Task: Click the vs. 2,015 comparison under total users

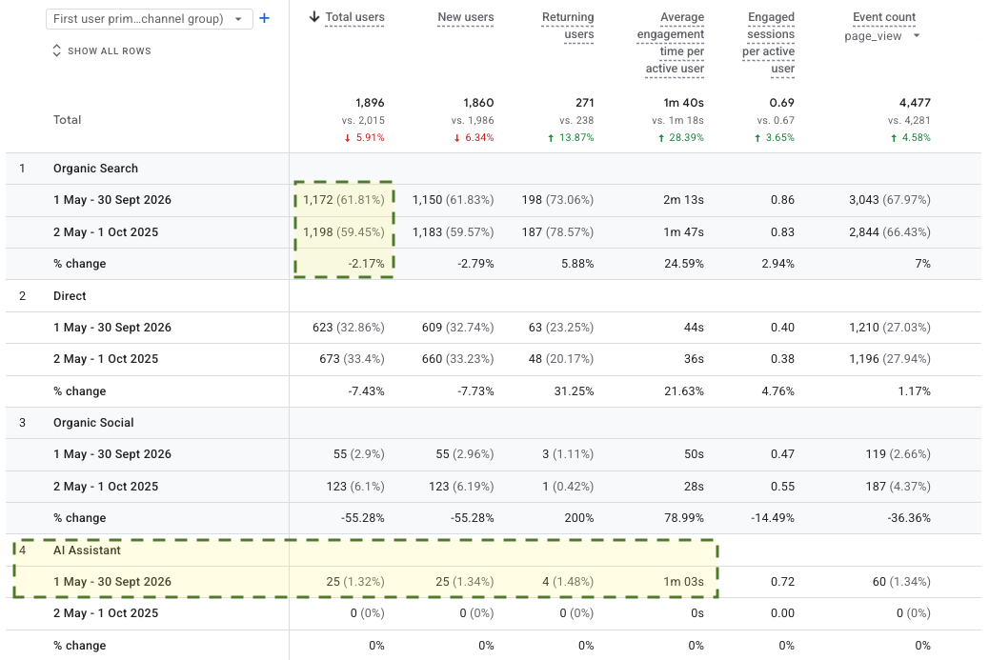Action: [x=363, y=120]
